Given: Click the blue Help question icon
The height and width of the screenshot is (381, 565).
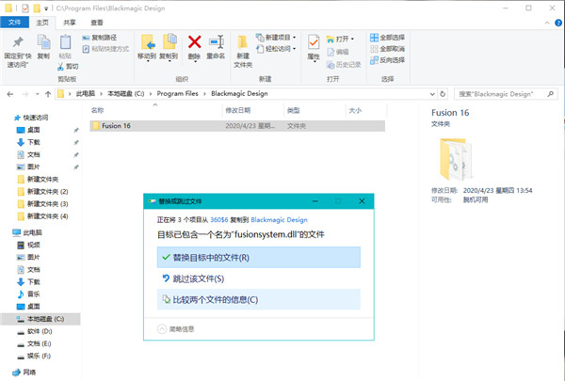Looking at the screenshot, I should 558,23.
